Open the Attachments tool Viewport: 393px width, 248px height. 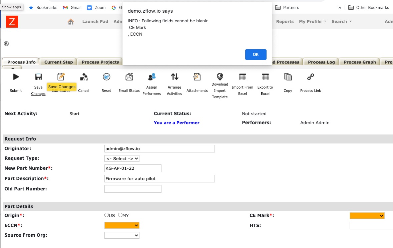197,80
